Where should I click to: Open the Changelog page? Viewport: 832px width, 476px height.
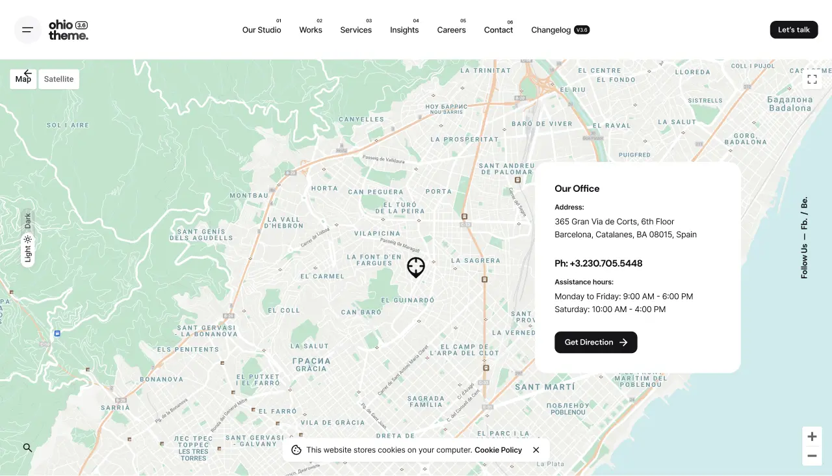click(x=551, y=30)
